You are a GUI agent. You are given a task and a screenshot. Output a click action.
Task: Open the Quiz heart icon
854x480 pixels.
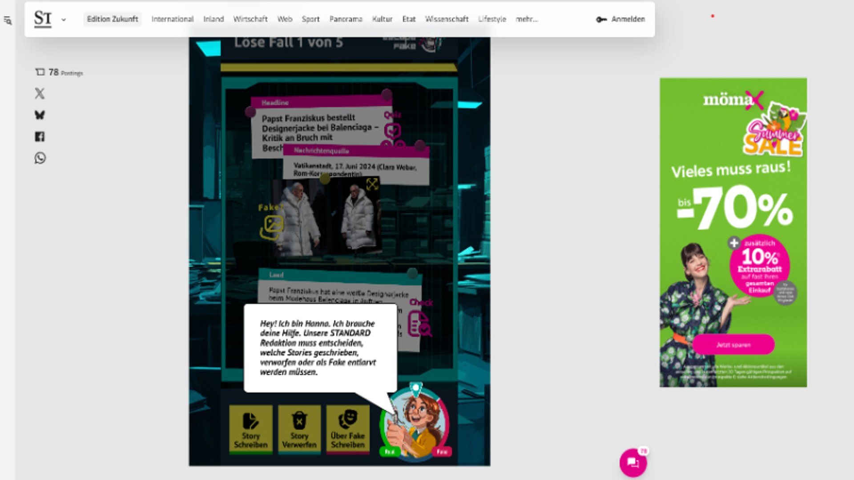pyautogui.click(x=392, y=131)
